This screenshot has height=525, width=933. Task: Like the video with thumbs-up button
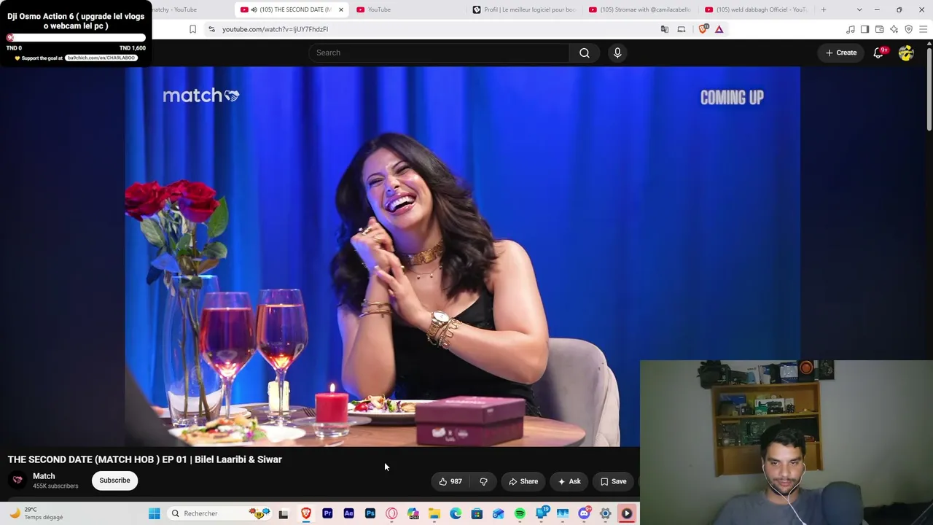tap(450, 481)
